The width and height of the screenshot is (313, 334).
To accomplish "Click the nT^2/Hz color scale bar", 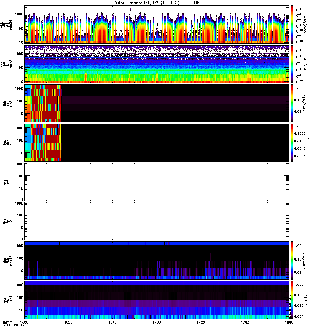I will (x=292, y=64).
